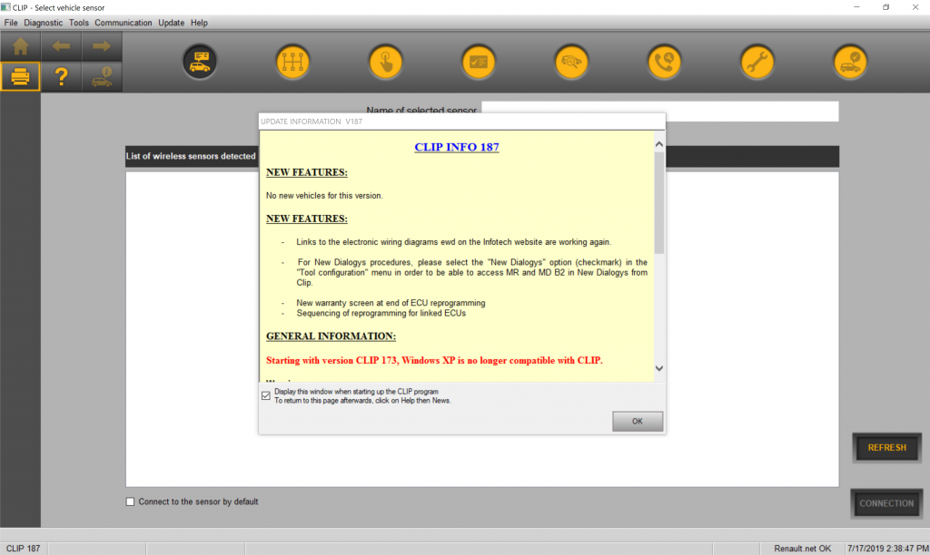
Task: Go to the Home screen icon
Action: pyautogui.click(x=20, y=46)
